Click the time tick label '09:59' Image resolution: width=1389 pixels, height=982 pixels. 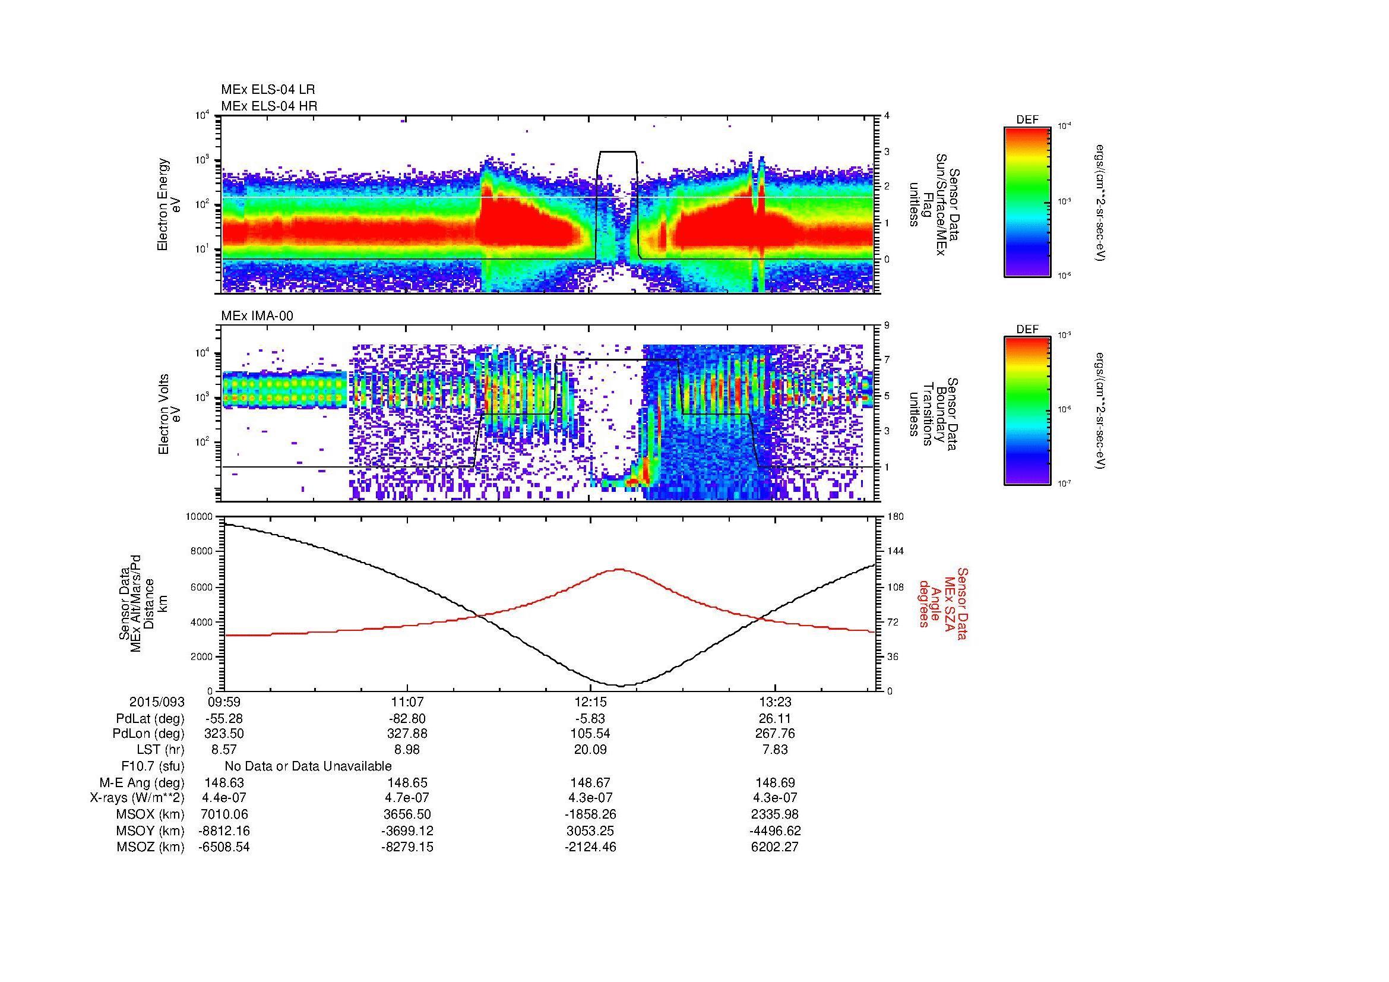pos(224,702)
